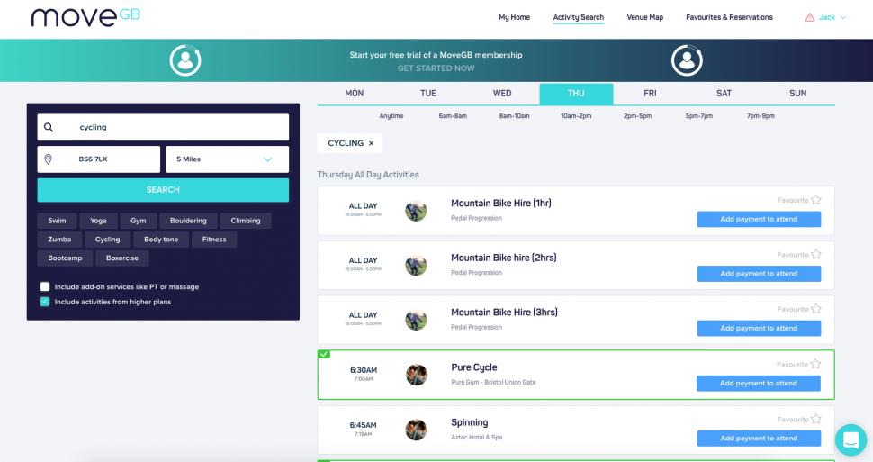Add payment to attend Pure Cycle
873x462 pixels.
[x=759, y=384]
